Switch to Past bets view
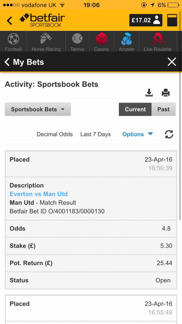 (163, 109)
